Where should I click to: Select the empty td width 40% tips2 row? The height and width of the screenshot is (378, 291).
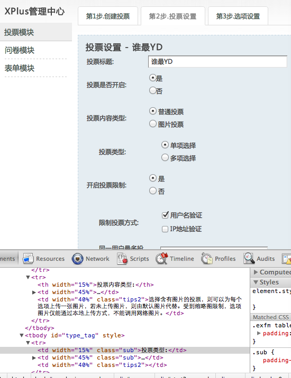102,365
